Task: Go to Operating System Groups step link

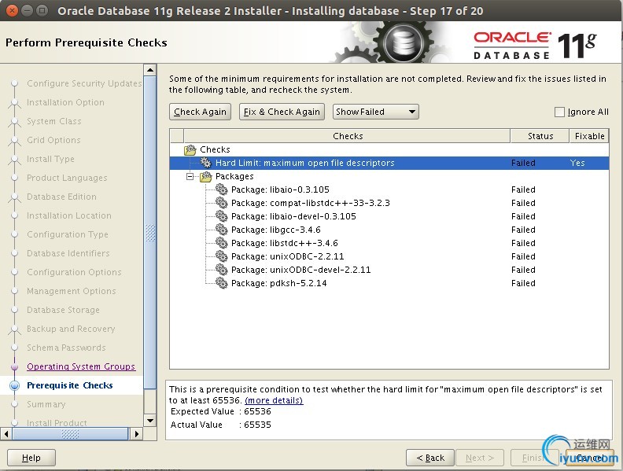Action: pyautogui.click(x=81, y=366)
